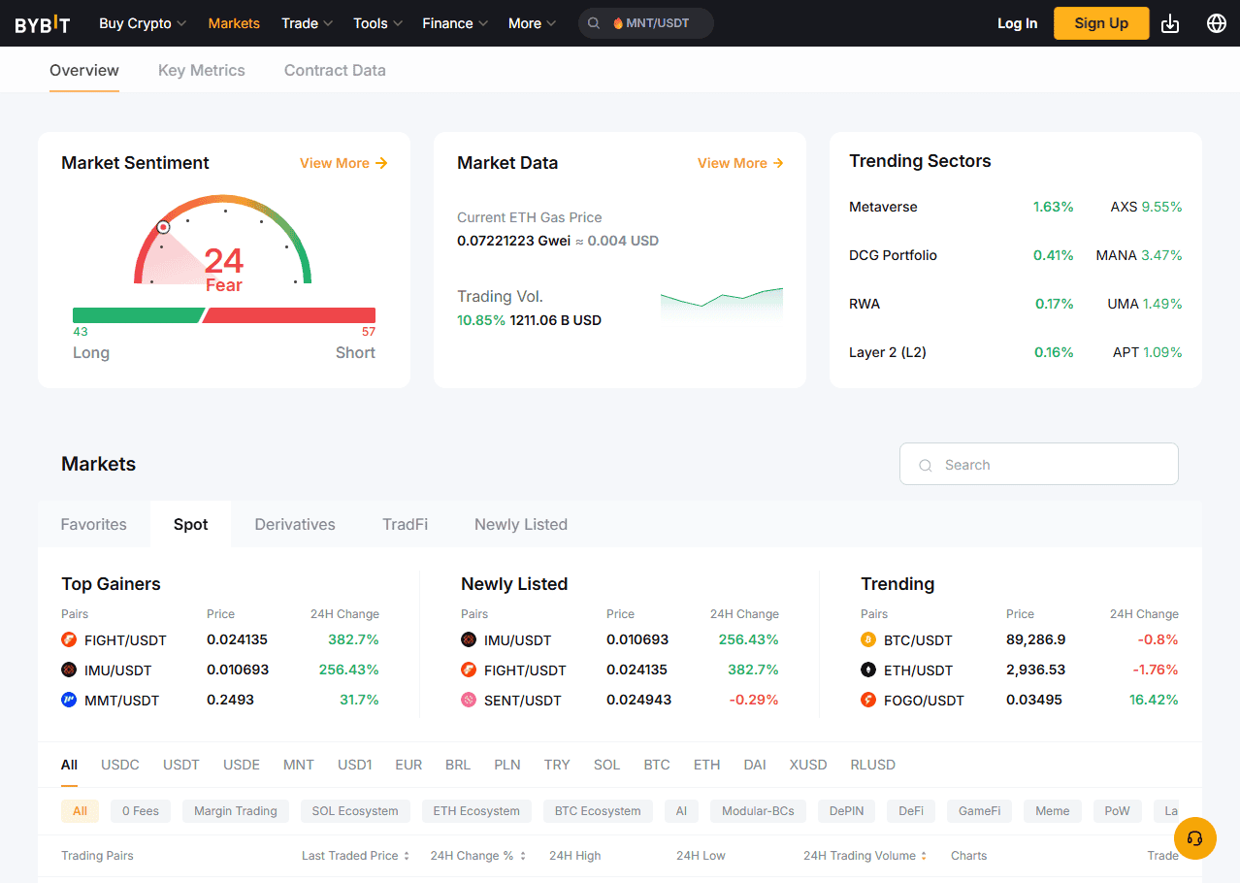Click the Markets search input field
Image resolution: width=1240 pixels, height=883 pixels.
click(x=1038, y=464)
